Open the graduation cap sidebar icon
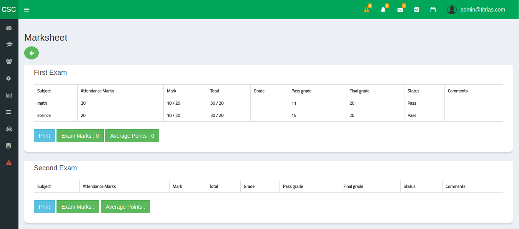This screenshot has height=229, width=519. click(x=9, y=44)
